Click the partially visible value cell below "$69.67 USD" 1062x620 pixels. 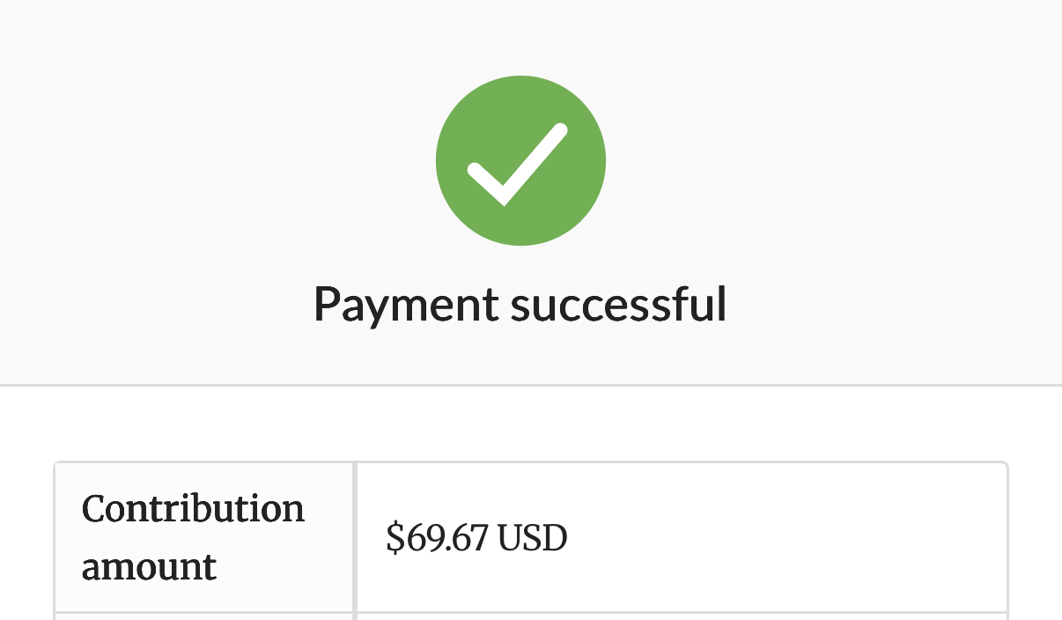tap(681, 616)
